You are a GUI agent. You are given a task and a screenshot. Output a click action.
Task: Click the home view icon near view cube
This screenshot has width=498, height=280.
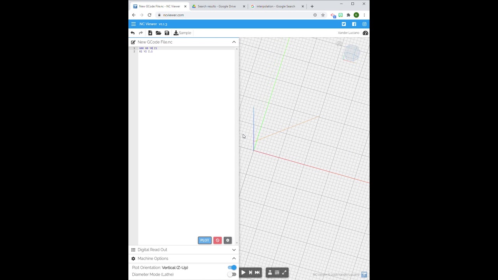(x=339, y=44)
